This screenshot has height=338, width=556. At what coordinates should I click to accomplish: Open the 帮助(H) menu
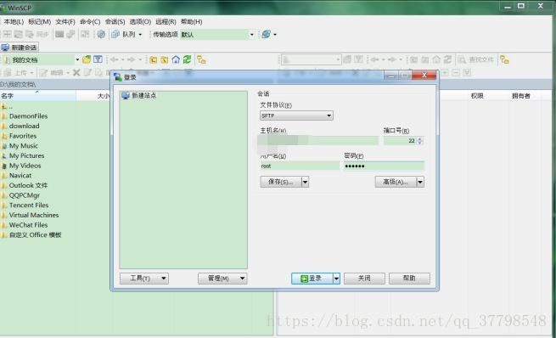[x=192, y=21]
